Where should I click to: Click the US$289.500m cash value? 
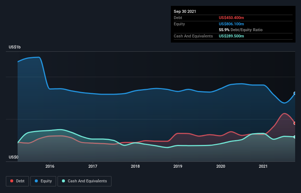coord(231,36)
